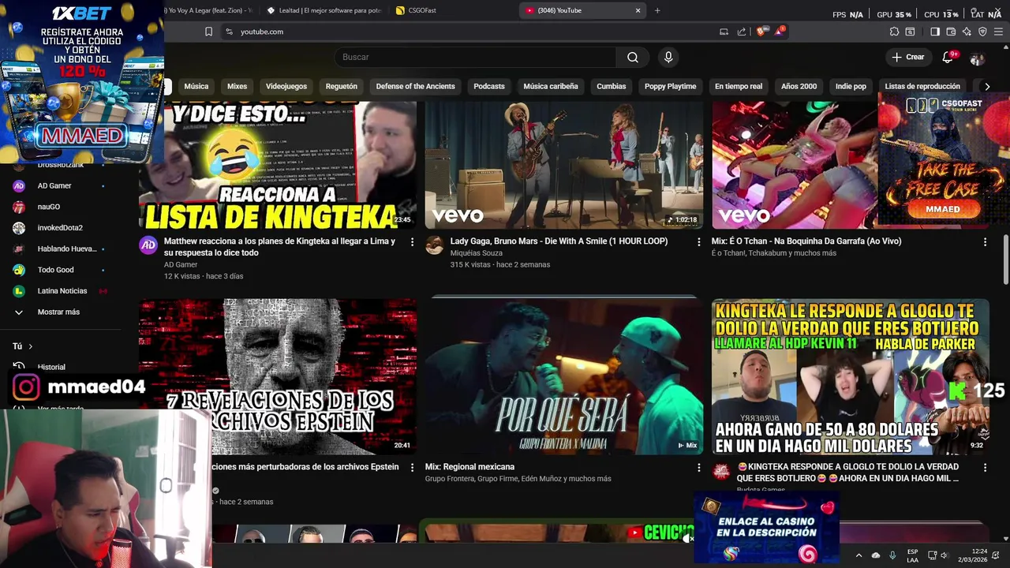1010x568 pixels.
Task: Open Historial in the sidebar
Action: 51,367
